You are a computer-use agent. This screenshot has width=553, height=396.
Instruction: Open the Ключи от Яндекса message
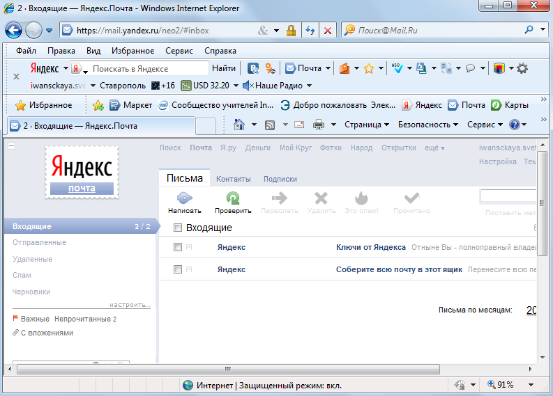(371, 247)
